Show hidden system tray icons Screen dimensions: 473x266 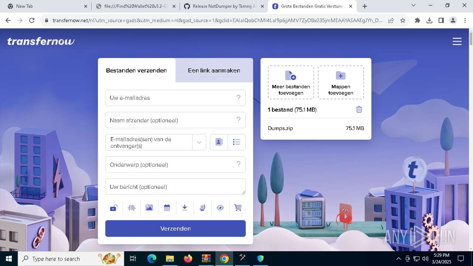398,259
